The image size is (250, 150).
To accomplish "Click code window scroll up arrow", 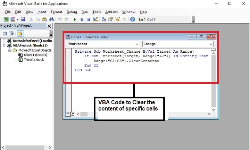I will point(214,53).
